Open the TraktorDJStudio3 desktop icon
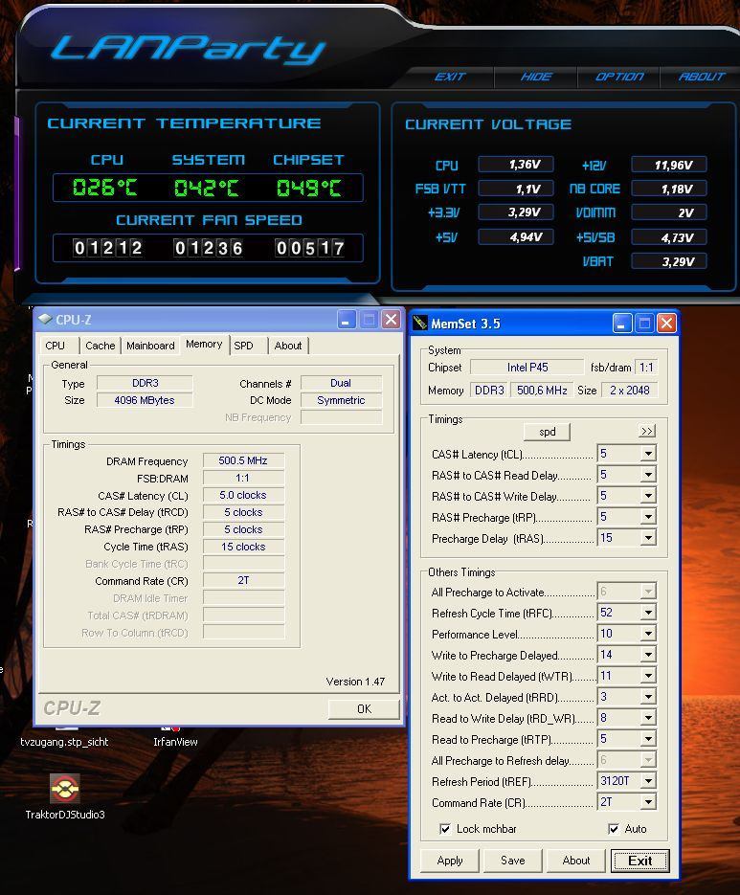740x895 pixels. pyautogui.click(x=64, y=796)
